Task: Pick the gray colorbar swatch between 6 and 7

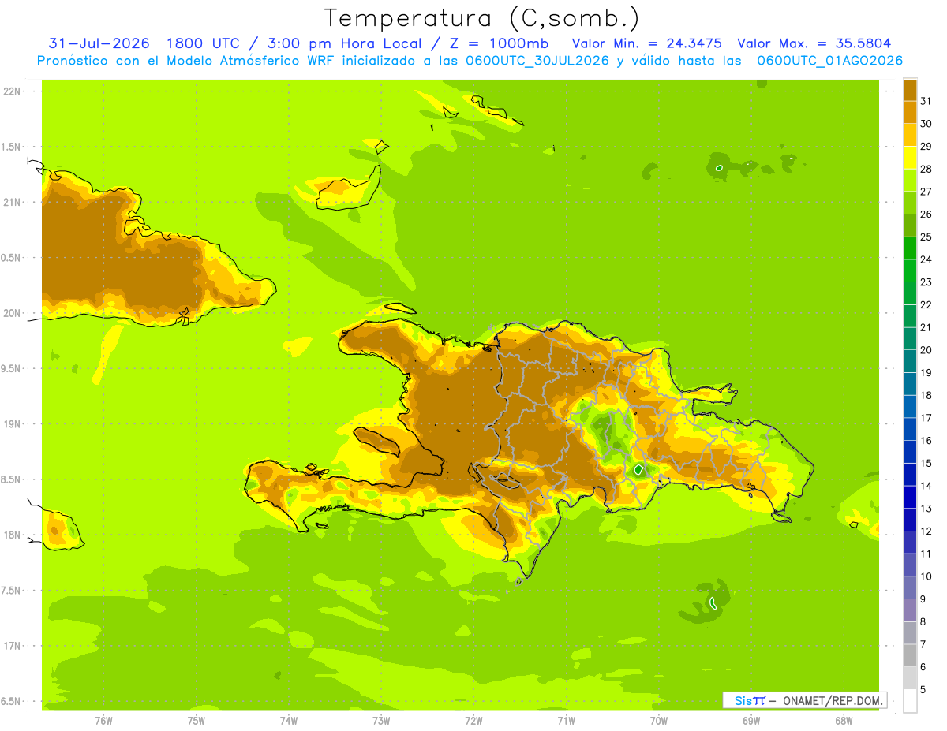Action: coord(910,655)
